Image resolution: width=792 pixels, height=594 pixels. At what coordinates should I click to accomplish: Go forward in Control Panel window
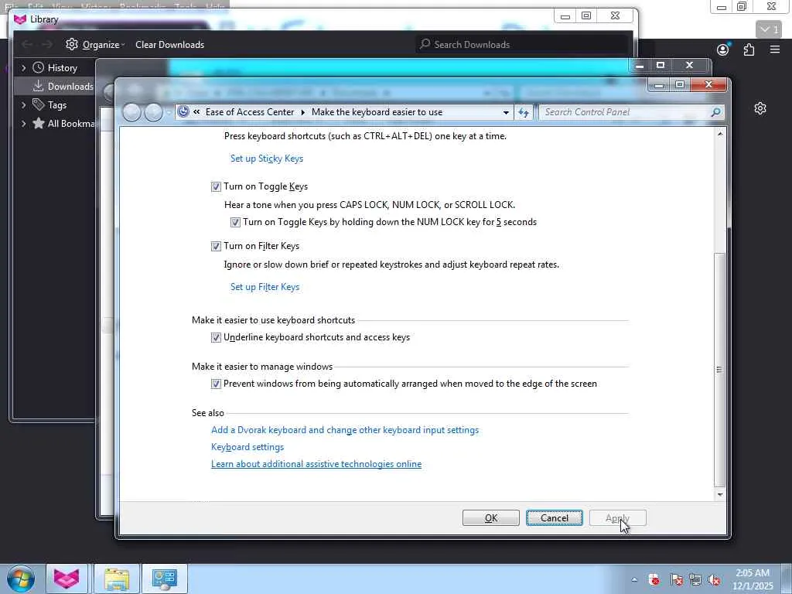coord(154,112)
